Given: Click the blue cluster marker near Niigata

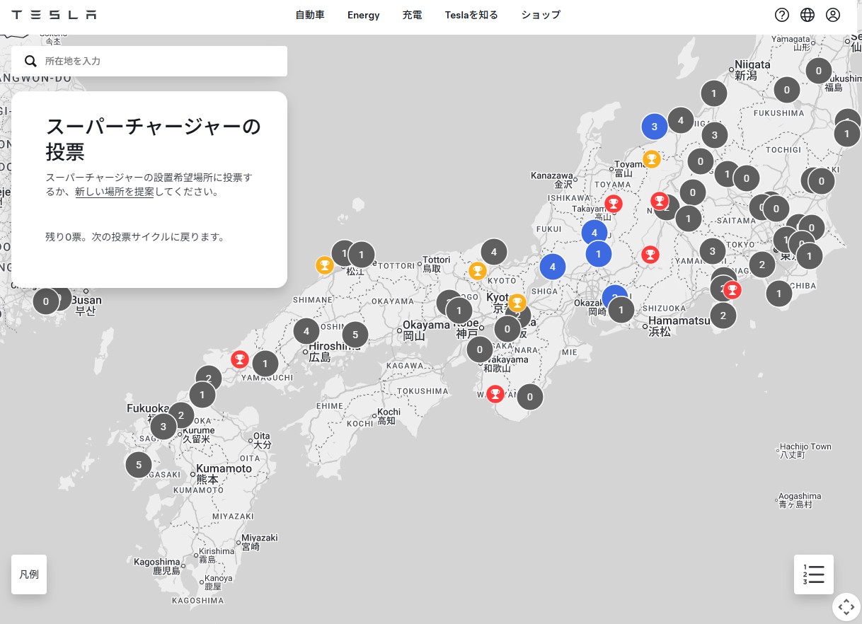Looking at the screenshot, I should (655, 127).
